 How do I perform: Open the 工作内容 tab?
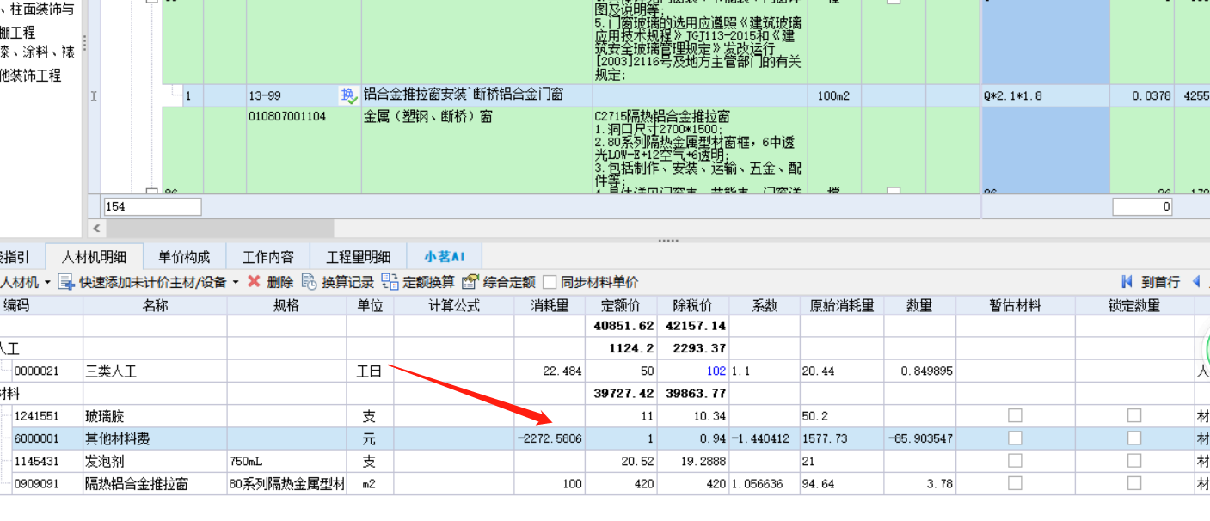tap(267, 256)
